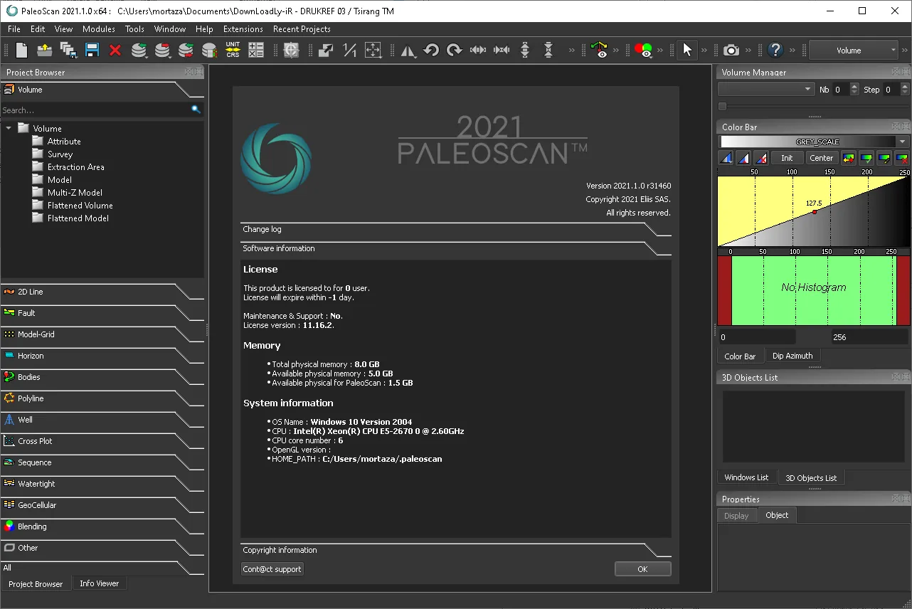This screenshot has width=912, height=609.
Task: Expand the Well browser section
Action: pyautogui.click(x=102, y=420)
